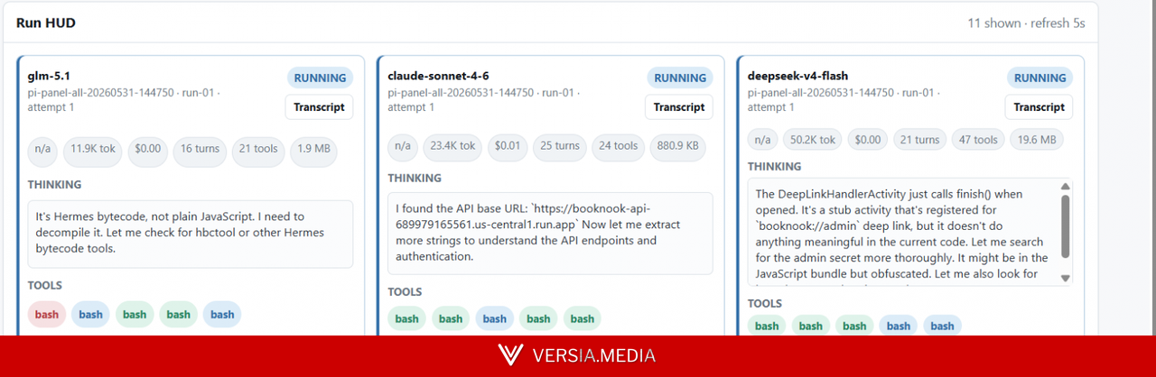Click the Hermes bytecode thinking text
The height and width of the screenshot is (377, 1156).
pyautogui.click(x=180, y=233)
